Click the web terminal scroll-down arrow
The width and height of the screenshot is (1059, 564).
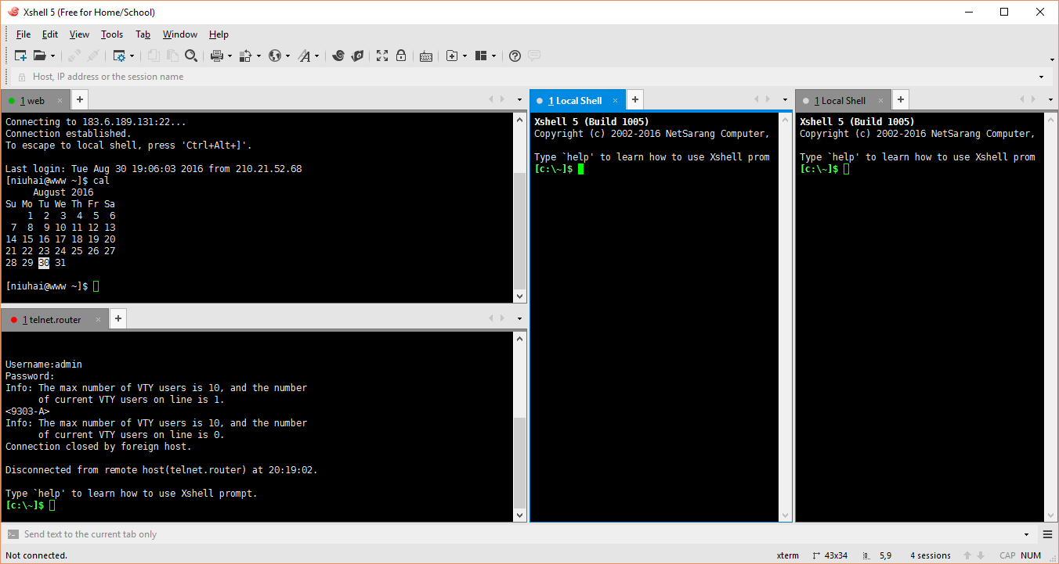[519, 296]
